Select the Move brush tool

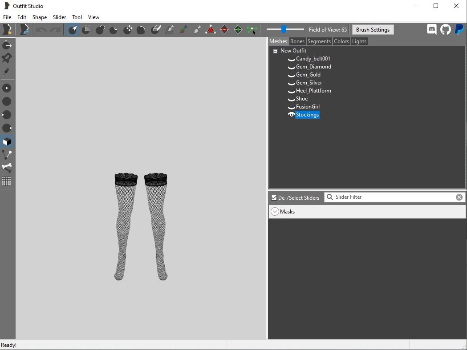click(x=128, y=30)
